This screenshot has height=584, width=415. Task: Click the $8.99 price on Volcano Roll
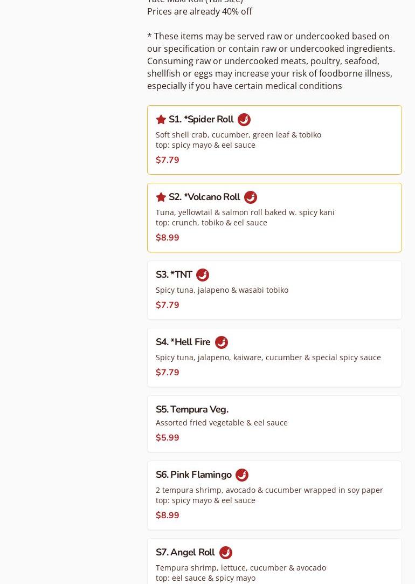[x=168, y=237]
